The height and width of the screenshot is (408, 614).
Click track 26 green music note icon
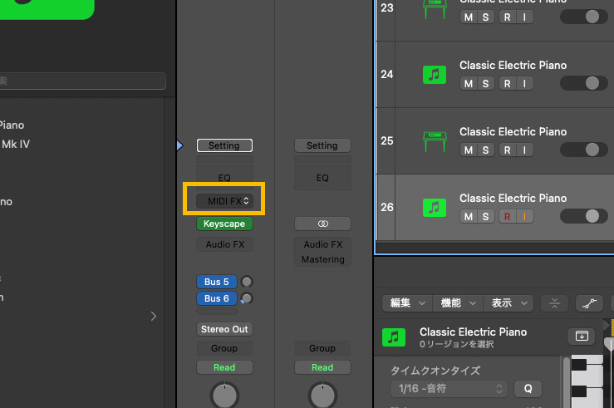coord(435,208)
